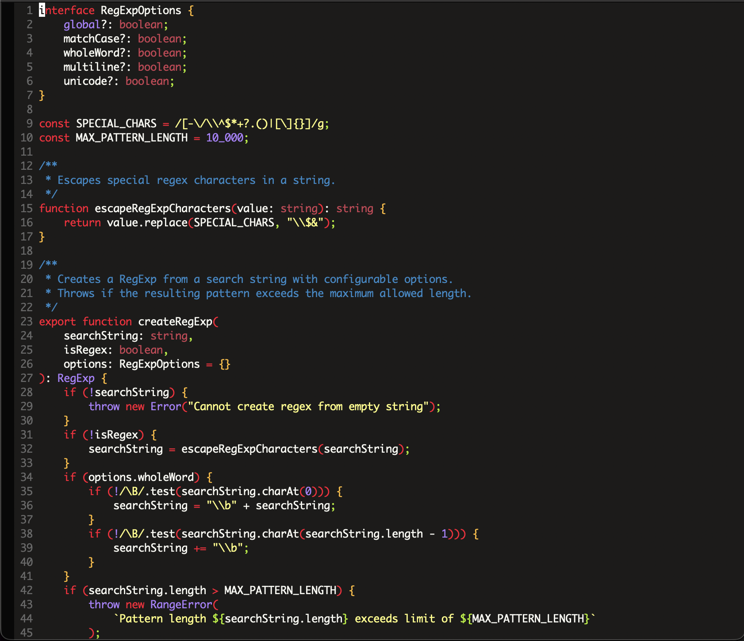
Task: Click 'createRegExp' function name on line 23
Action: pos(175,321)
